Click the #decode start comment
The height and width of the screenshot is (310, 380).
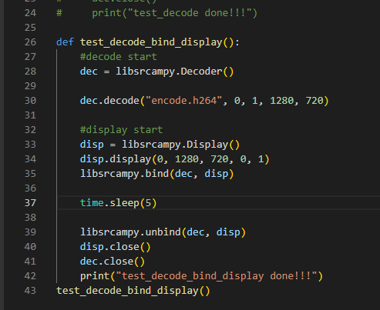tap(119, 57)
